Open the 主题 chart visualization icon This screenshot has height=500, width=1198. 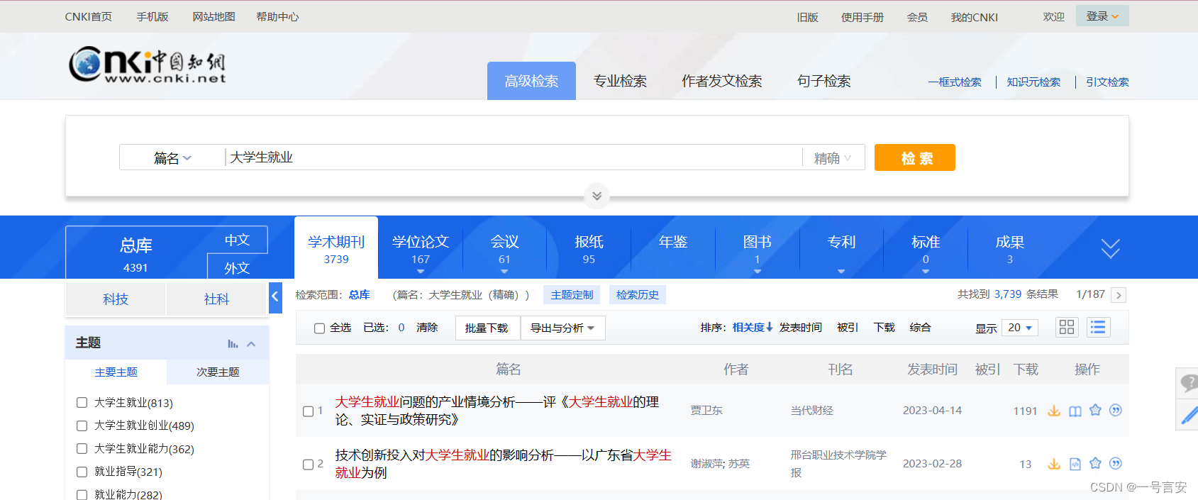tap(233, 344)
